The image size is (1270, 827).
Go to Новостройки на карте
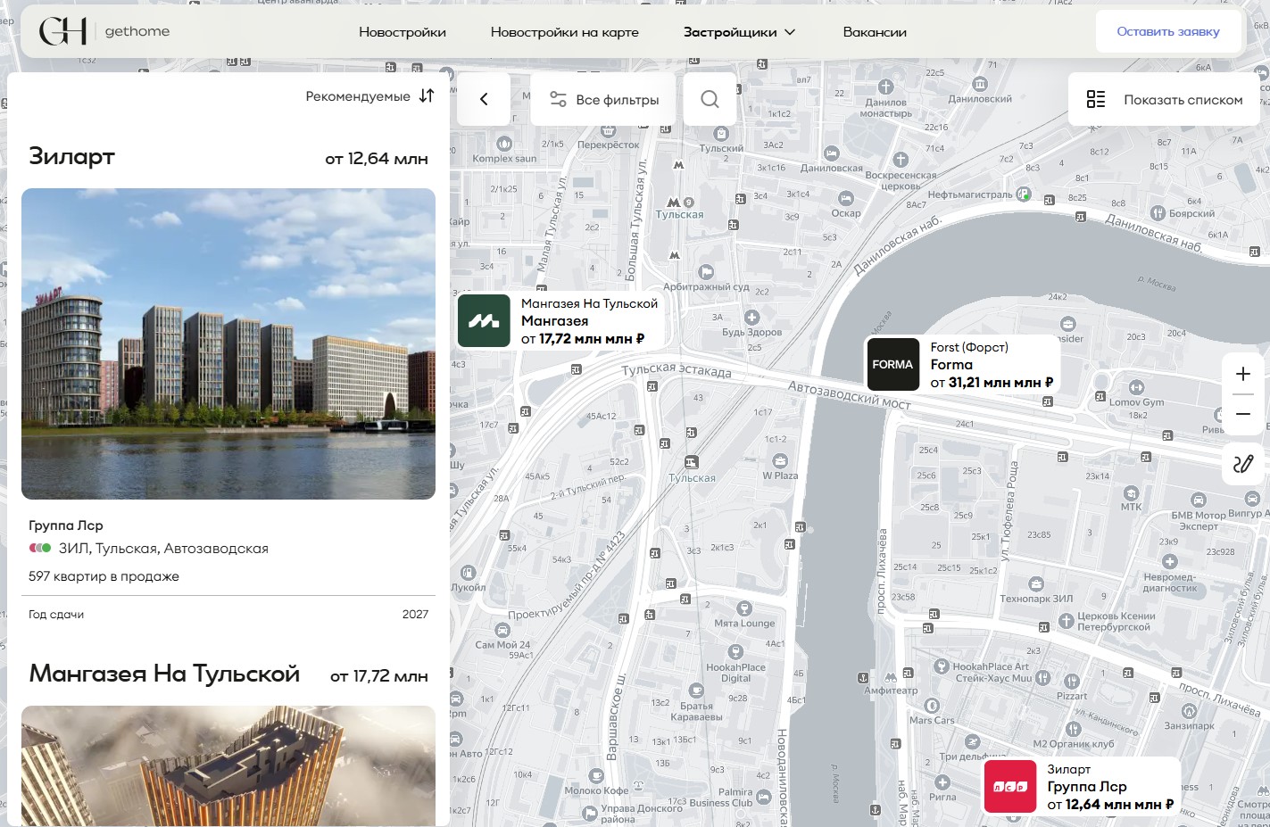[565, 32]
